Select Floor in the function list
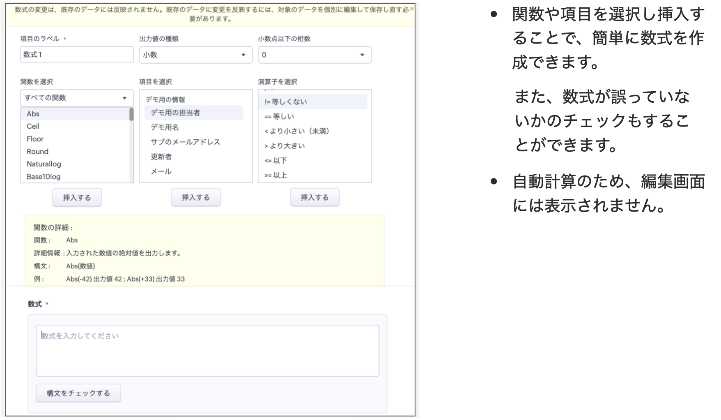 75,139
